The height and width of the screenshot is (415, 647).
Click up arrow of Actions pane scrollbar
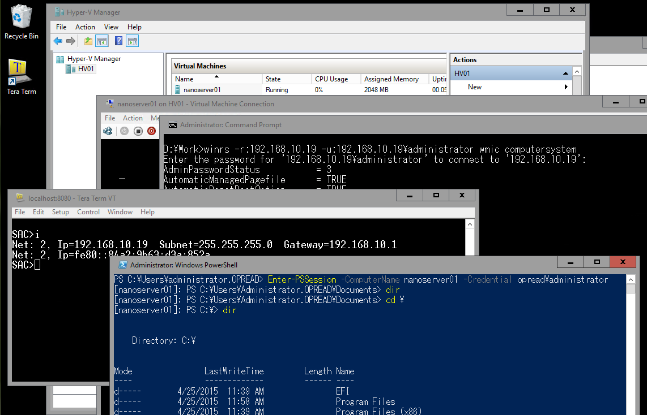click(x=577, y=72)
